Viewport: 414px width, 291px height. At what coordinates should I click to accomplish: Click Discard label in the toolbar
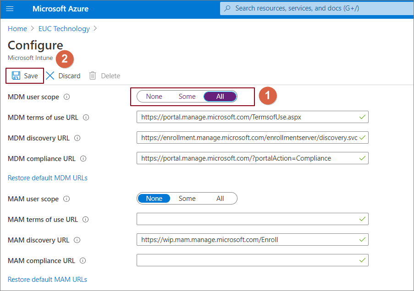point(69,76)
